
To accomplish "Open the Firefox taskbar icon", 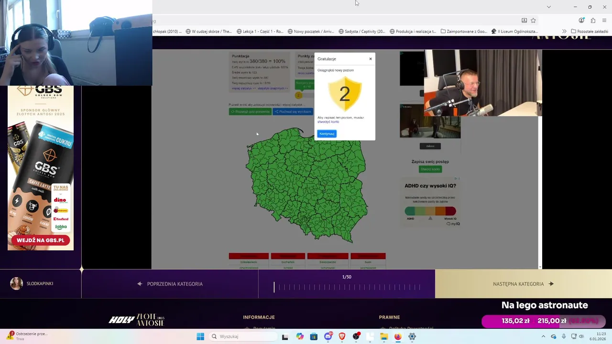I will [398, 336].
